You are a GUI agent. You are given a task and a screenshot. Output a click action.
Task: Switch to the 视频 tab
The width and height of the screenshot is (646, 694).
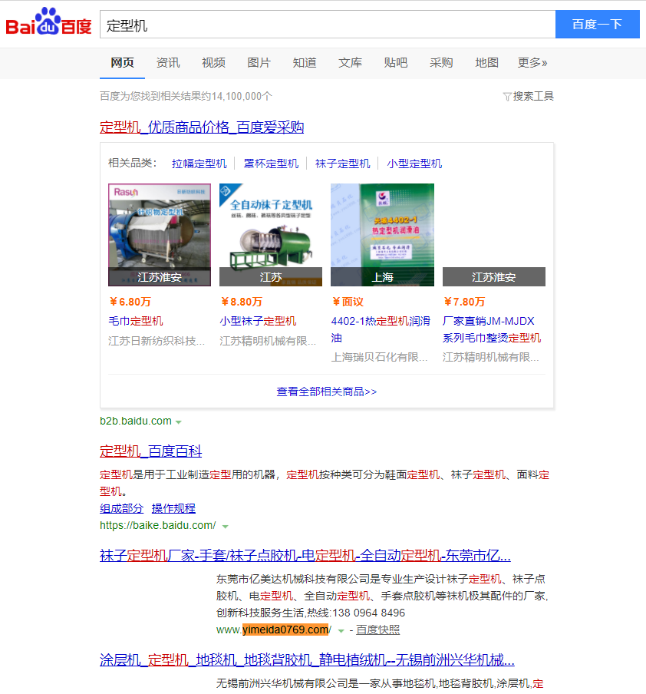click(213, 63)
